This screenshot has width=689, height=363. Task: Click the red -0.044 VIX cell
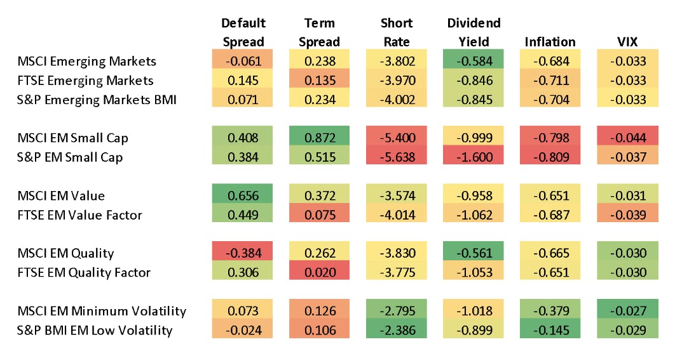[627, 138]
